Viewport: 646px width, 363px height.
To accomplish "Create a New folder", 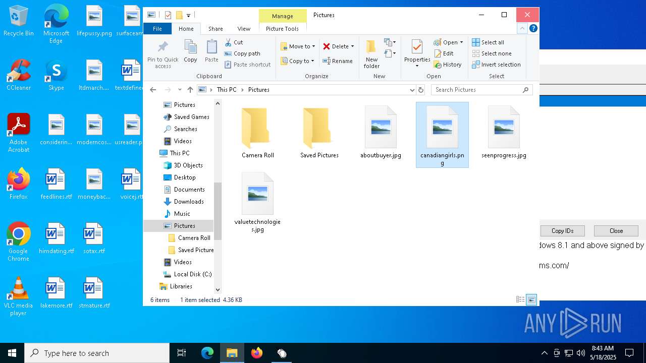I will [371, 54].
